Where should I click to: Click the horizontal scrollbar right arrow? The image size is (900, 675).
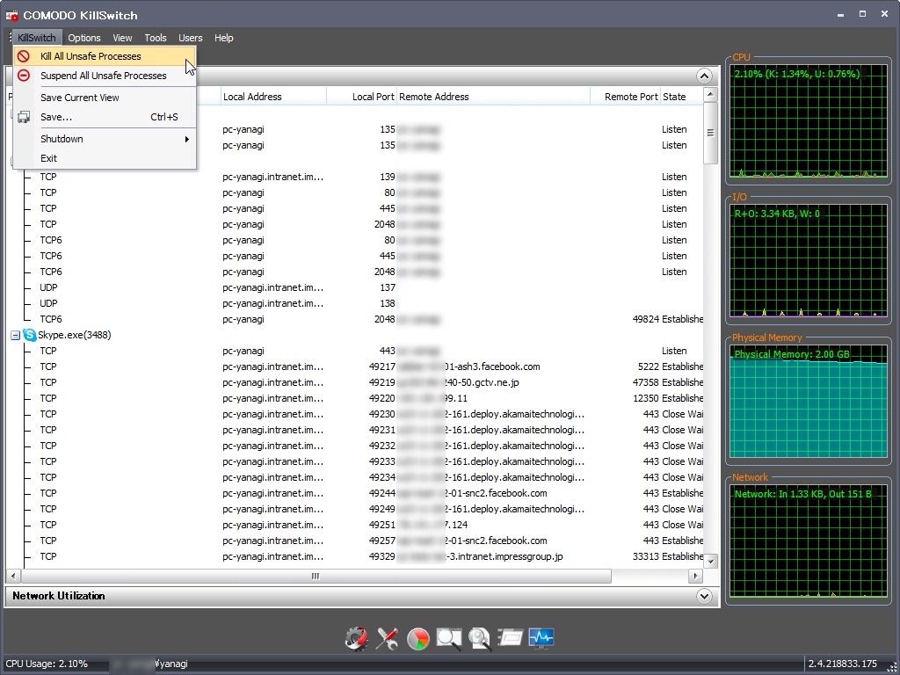coord(696,576)
